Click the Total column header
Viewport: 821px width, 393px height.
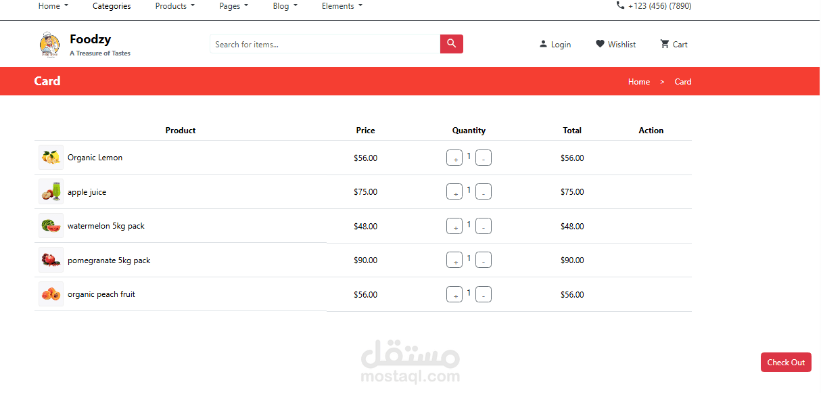[572, 131]
